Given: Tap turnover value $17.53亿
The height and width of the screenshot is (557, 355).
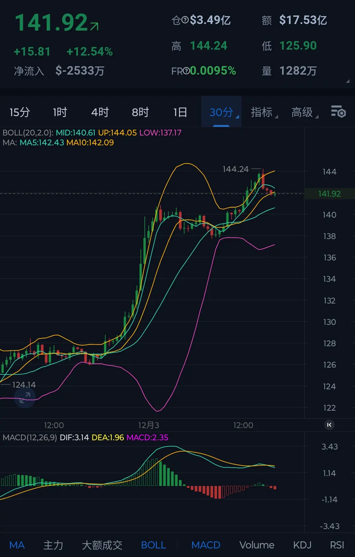Looking at the screenshot, I should pyautogui.click(x=303, y=20).
